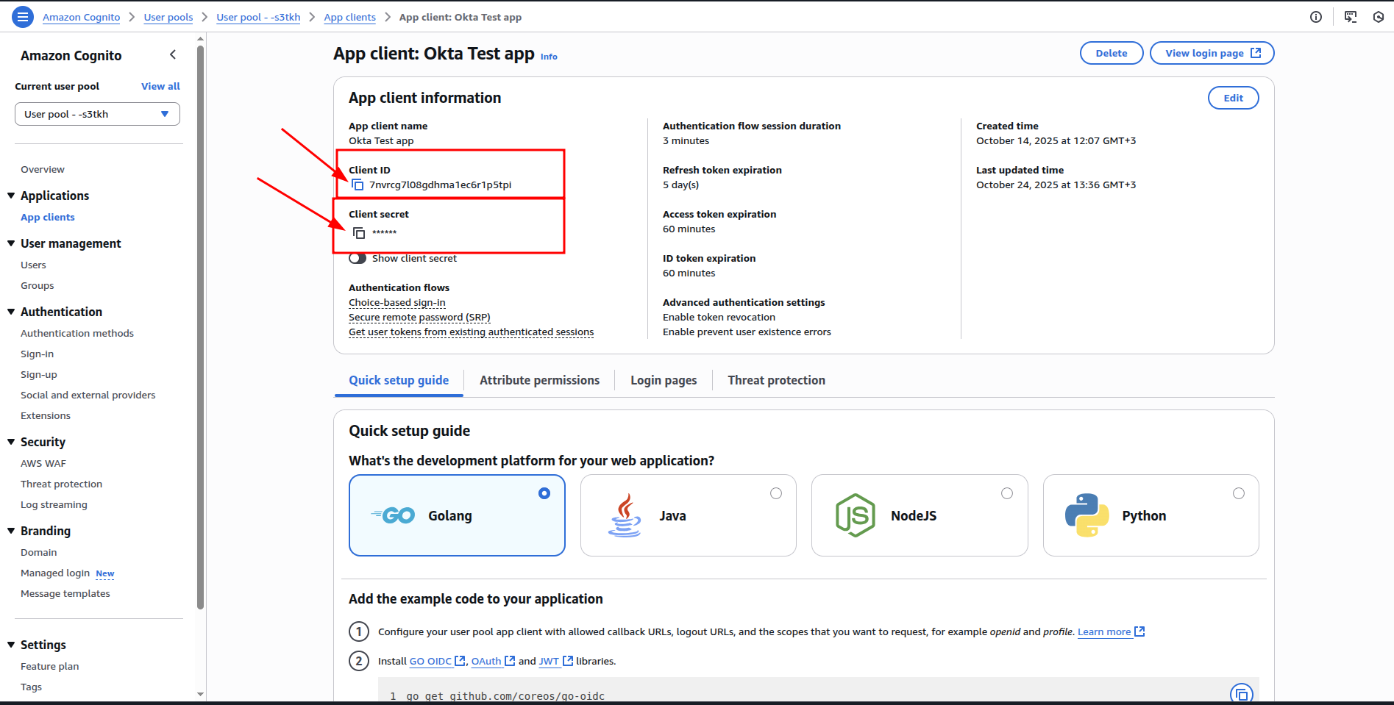Open AWS WAF in sidebar
1394x705 pixels.
[x=43, y=463]
